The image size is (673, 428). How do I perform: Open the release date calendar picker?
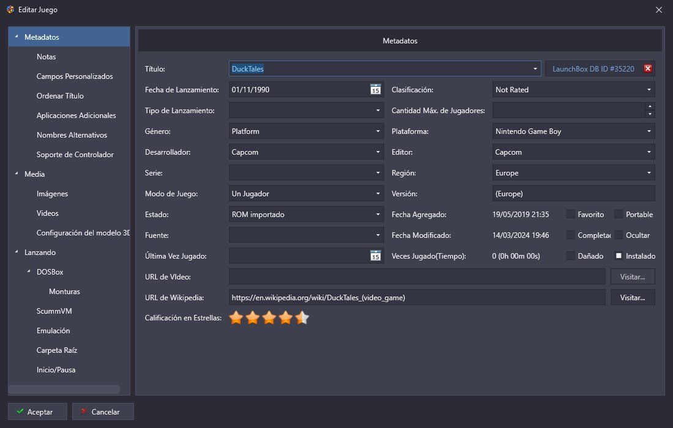[375, 90]
